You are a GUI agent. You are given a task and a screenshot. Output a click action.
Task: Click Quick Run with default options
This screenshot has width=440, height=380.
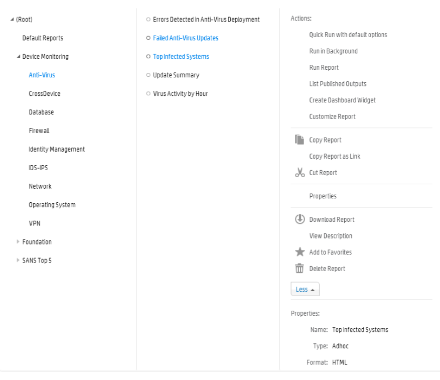(348, 35)
